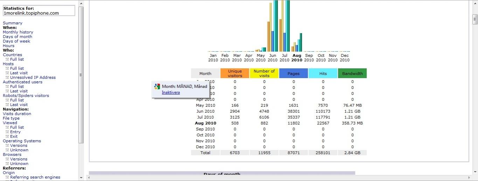The height and width of the screenshot is (181, 478).
Task: Go to Days of week section
Action: pyautogui.click(x=16, y=41)
